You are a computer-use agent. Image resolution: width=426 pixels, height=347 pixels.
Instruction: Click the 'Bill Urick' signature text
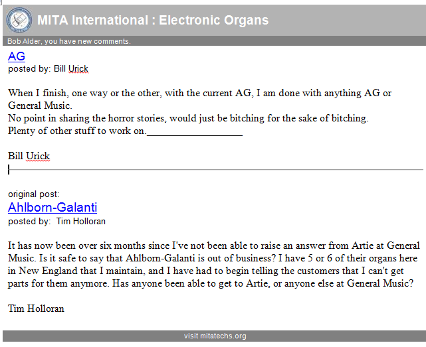pos(29,156)
